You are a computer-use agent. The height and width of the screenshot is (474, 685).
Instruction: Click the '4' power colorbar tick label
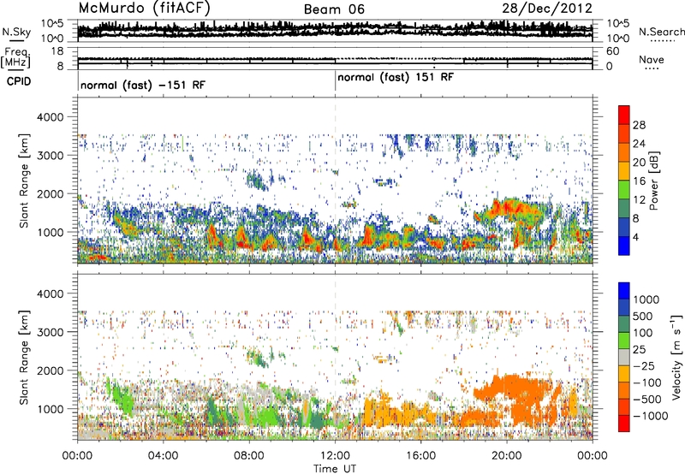636,237
